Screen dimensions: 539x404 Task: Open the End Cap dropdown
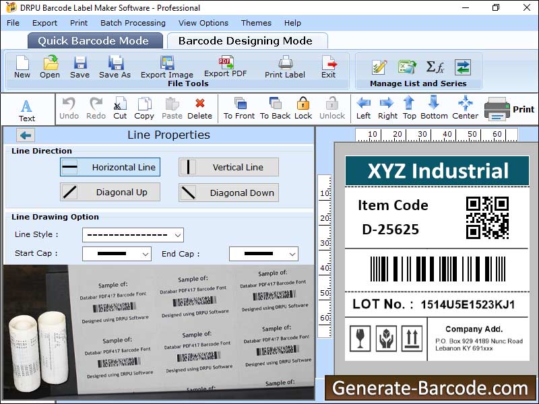click(x=263, y=254)
